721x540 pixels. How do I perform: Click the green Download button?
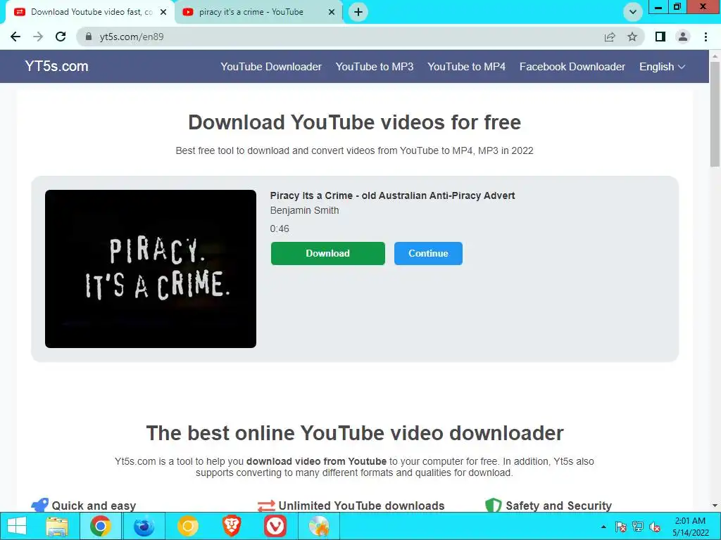pos(328,253)
